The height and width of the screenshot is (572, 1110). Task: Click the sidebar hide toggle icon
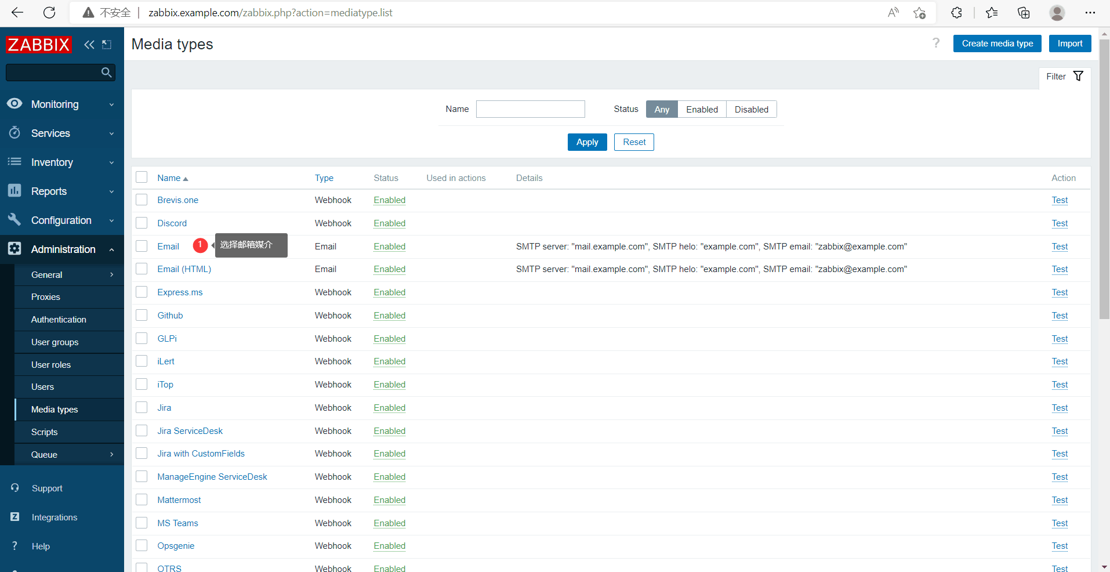pyautogui.click(x=107, y=45)
